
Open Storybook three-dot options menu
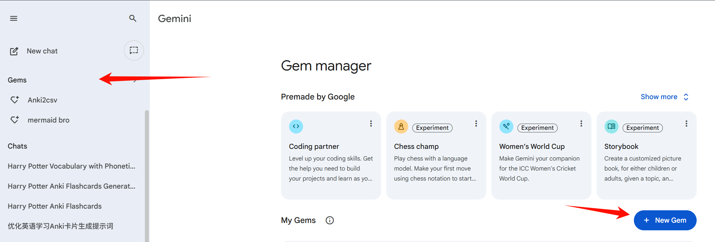pos(686,124)
